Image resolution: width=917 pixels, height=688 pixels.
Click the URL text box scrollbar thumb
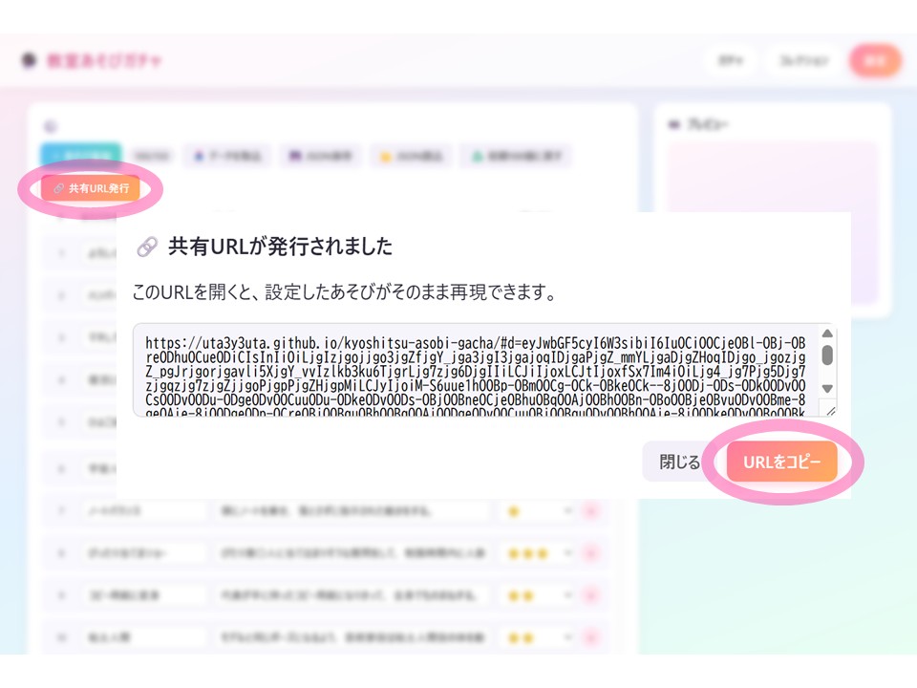pos(827,355)
